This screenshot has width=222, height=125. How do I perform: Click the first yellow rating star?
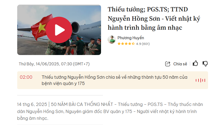(119, 44)
